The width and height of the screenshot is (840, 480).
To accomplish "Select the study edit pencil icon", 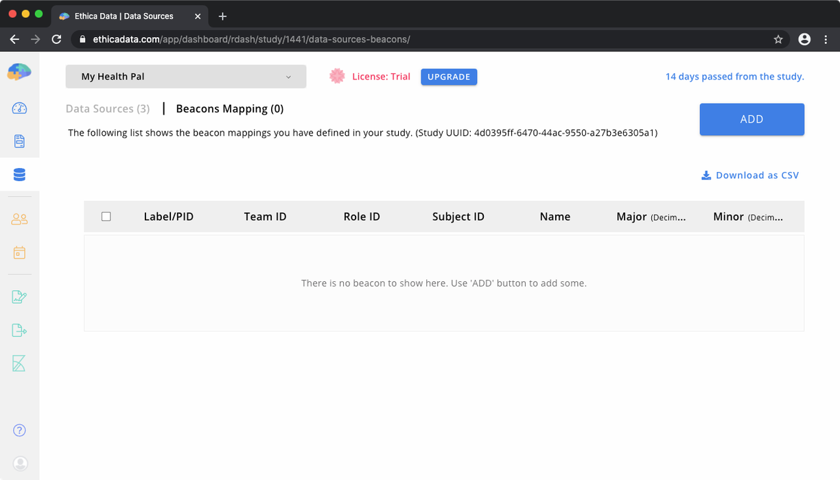I will click(x=19, y=296).
